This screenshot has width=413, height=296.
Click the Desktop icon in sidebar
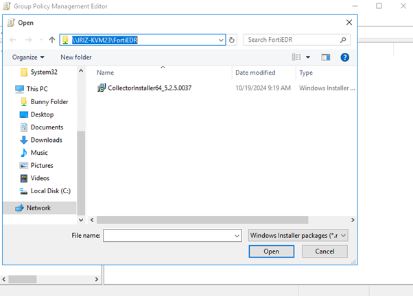[x=24, y=114]
